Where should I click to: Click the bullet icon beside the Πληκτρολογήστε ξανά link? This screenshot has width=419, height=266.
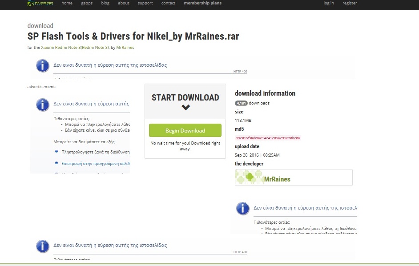pos(56,152)
